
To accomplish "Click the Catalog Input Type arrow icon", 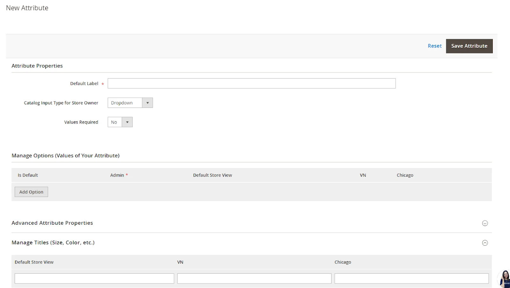I will tap(147, 102).
